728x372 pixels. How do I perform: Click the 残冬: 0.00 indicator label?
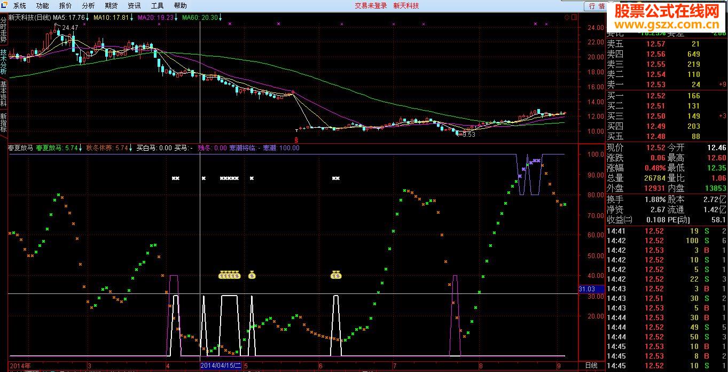coord(213,148)
